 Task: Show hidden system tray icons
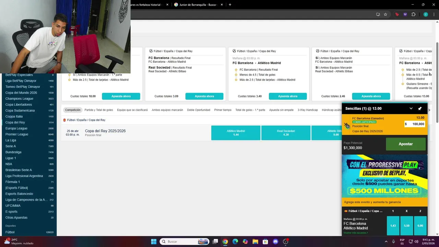click(x=386, y=242)
